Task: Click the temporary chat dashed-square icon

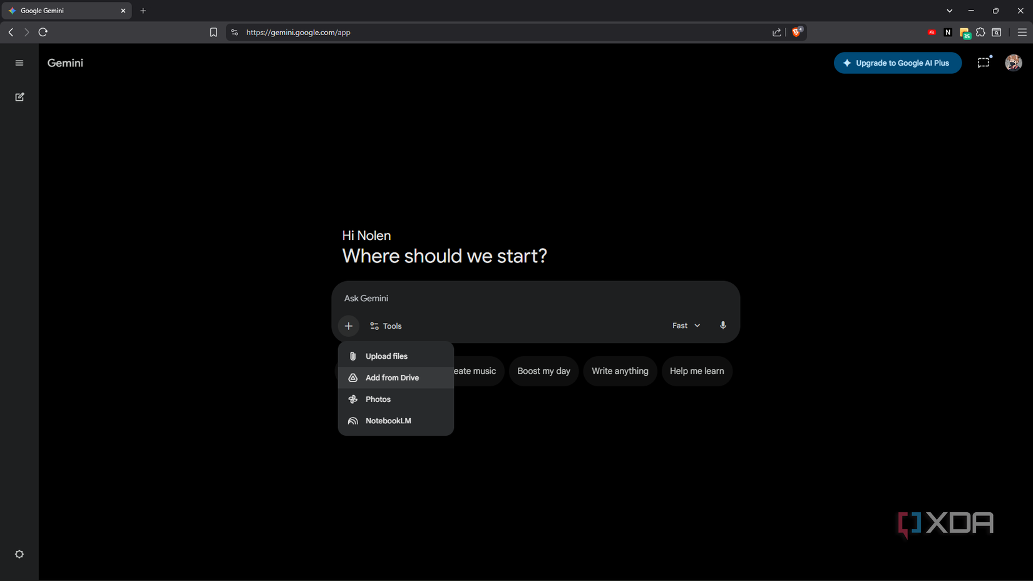Action: [984, 63]
